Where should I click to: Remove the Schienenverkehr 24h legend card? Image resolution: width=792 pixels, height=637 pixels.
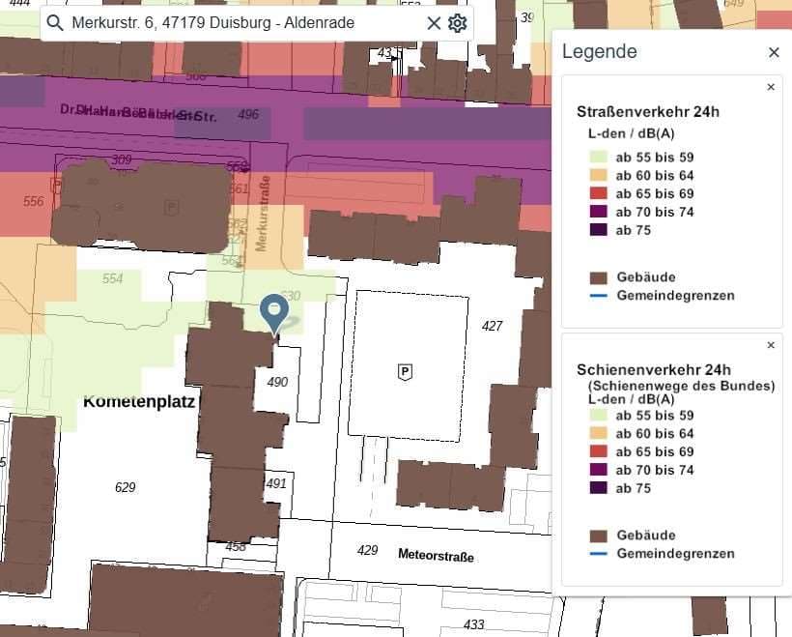click(771, 345)
